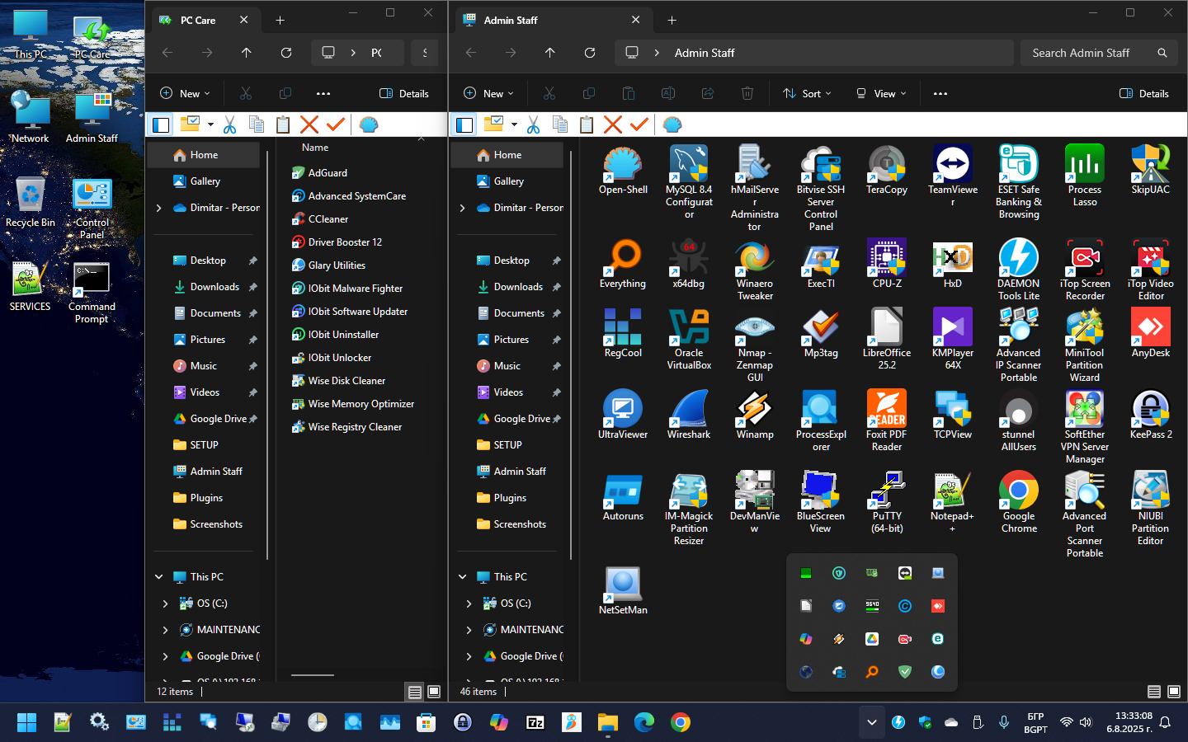Open the Wireshark shortcut
Image resolution: width=1188 pixels, height=742 pixels.
coord(688,415)
